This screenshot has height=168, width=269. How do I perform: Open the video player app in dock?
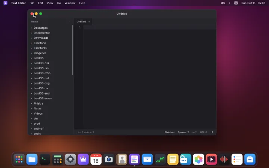[211, 159]
